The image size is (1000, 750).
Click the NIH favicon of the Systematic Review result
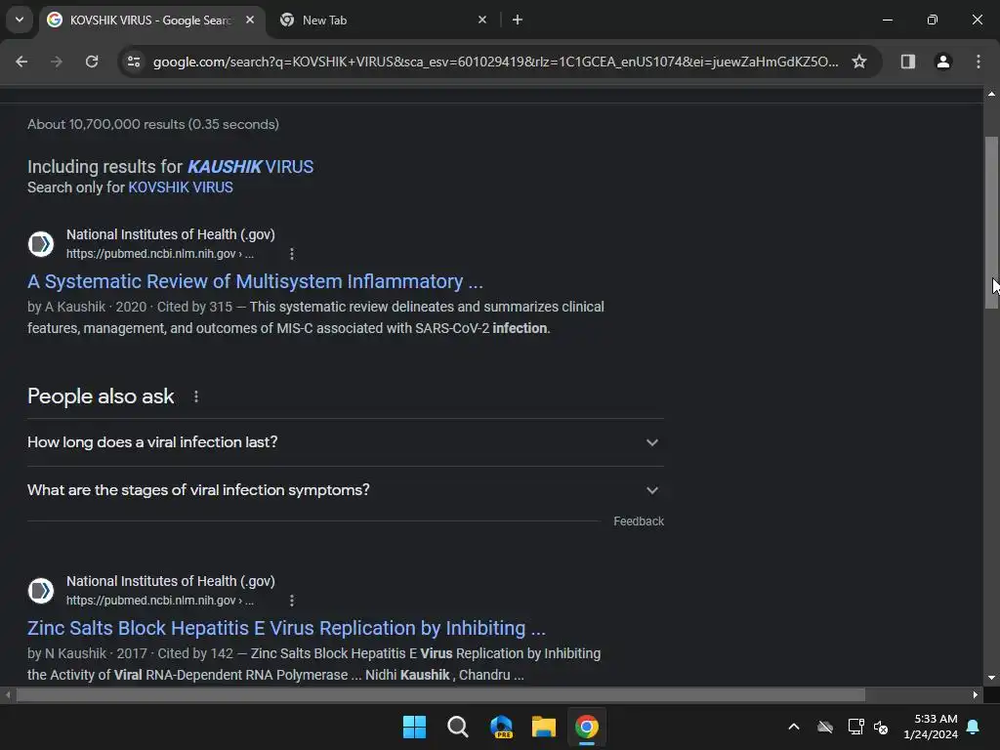(41, 243)
